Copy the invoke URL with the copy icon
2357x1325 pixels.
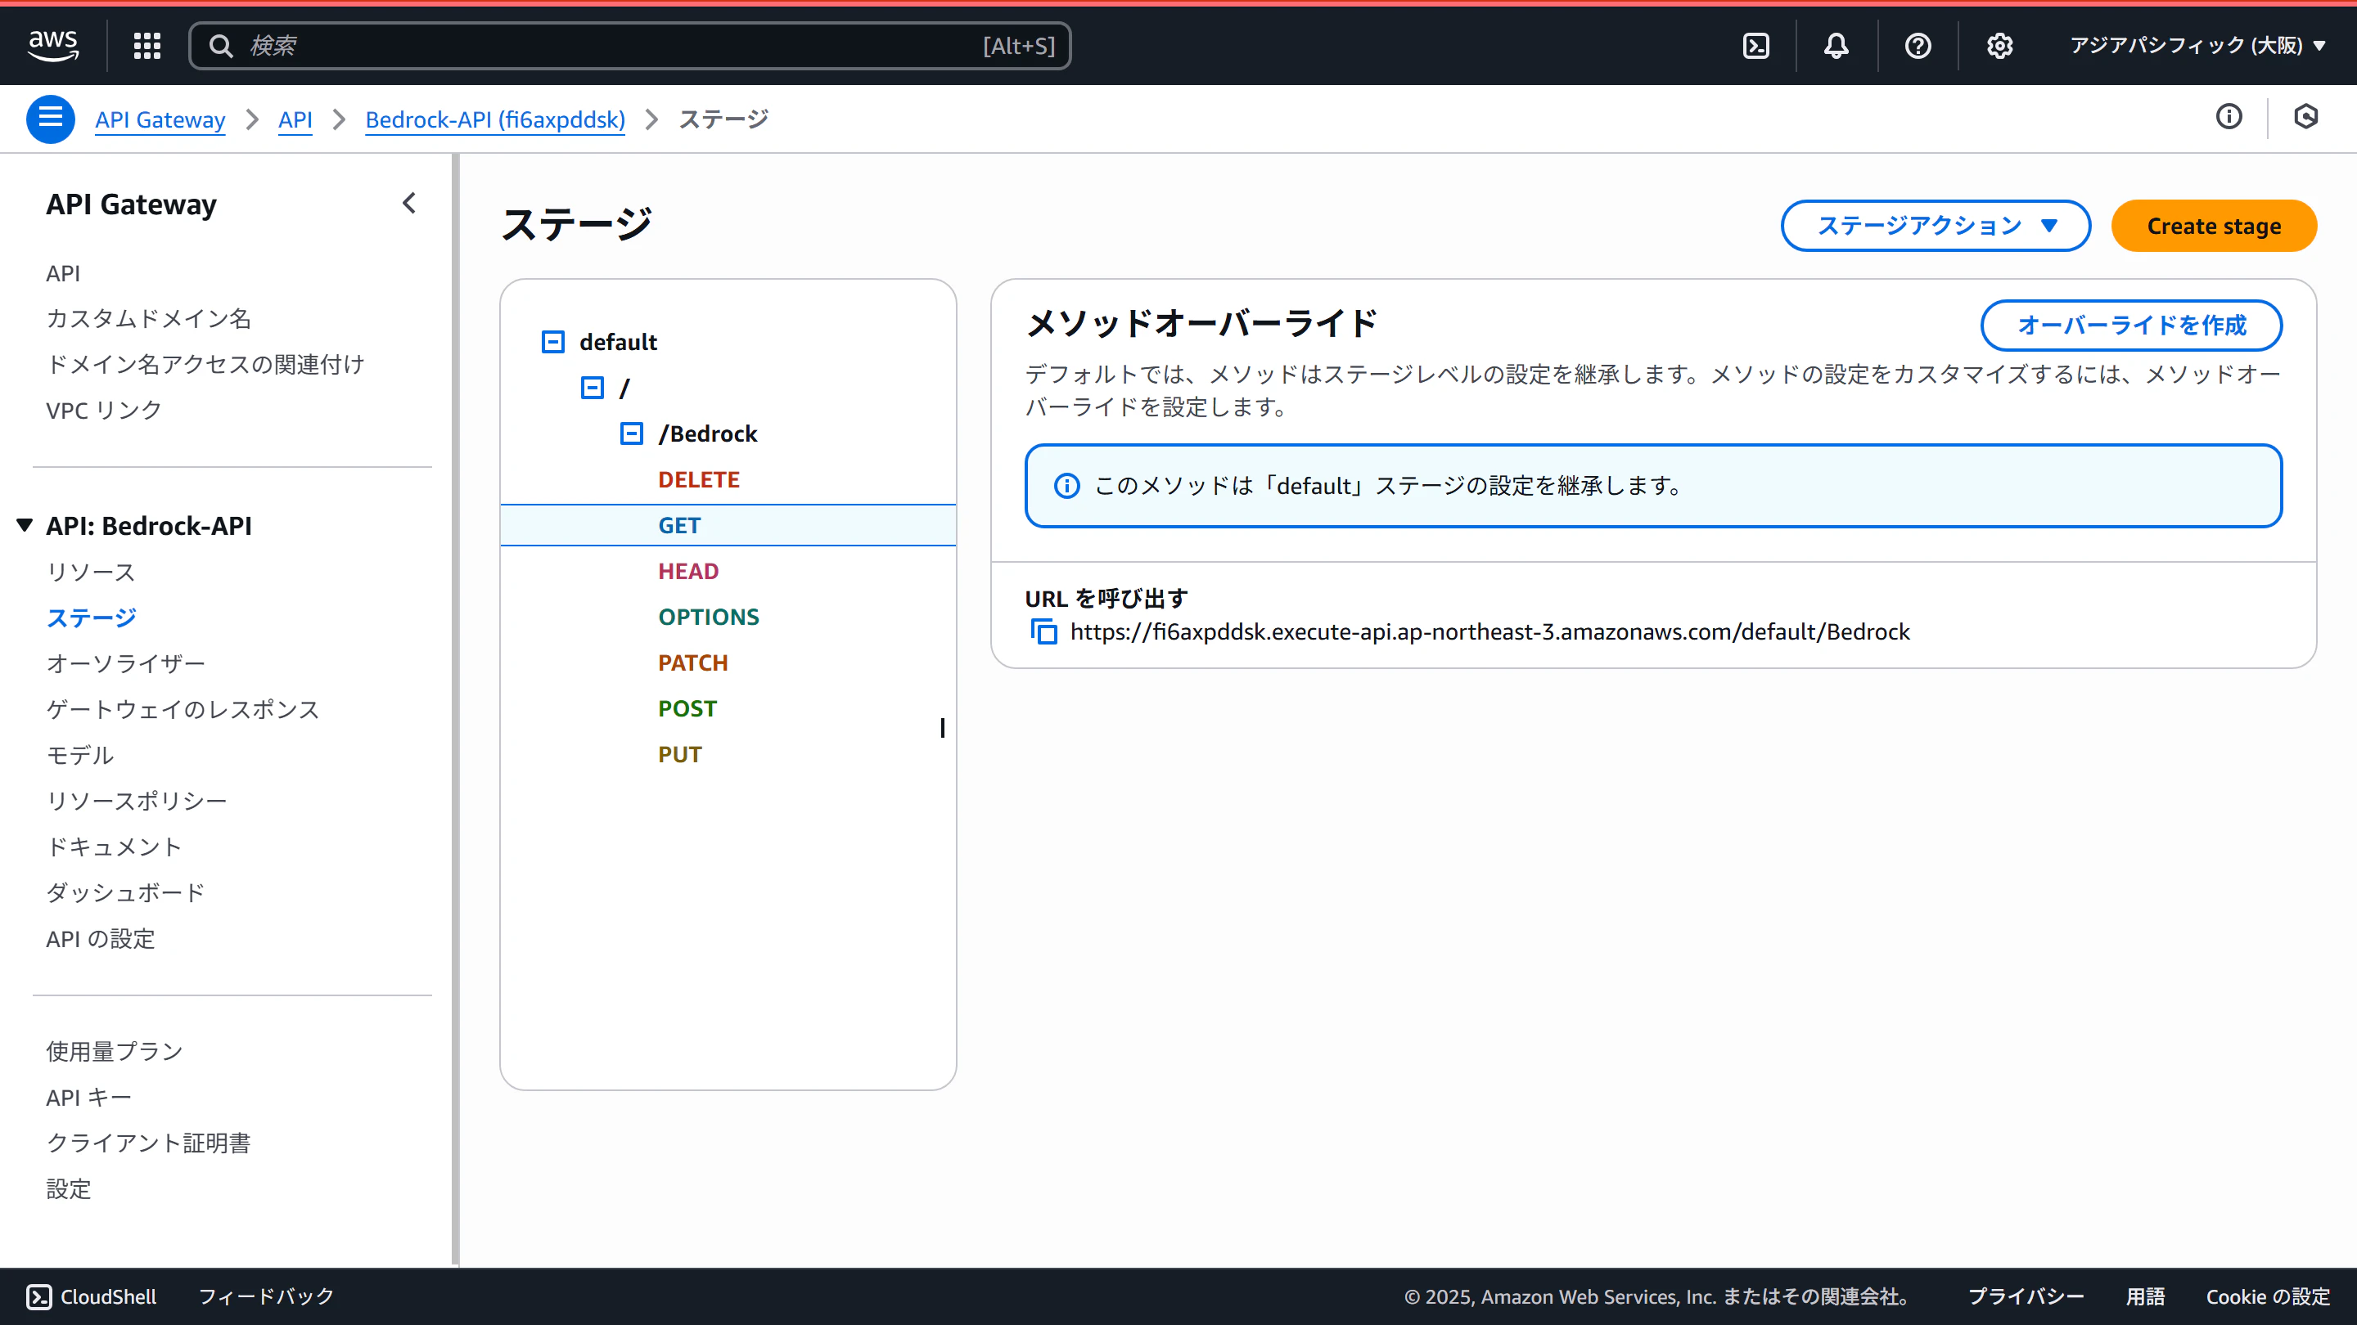click(1044, 632)
